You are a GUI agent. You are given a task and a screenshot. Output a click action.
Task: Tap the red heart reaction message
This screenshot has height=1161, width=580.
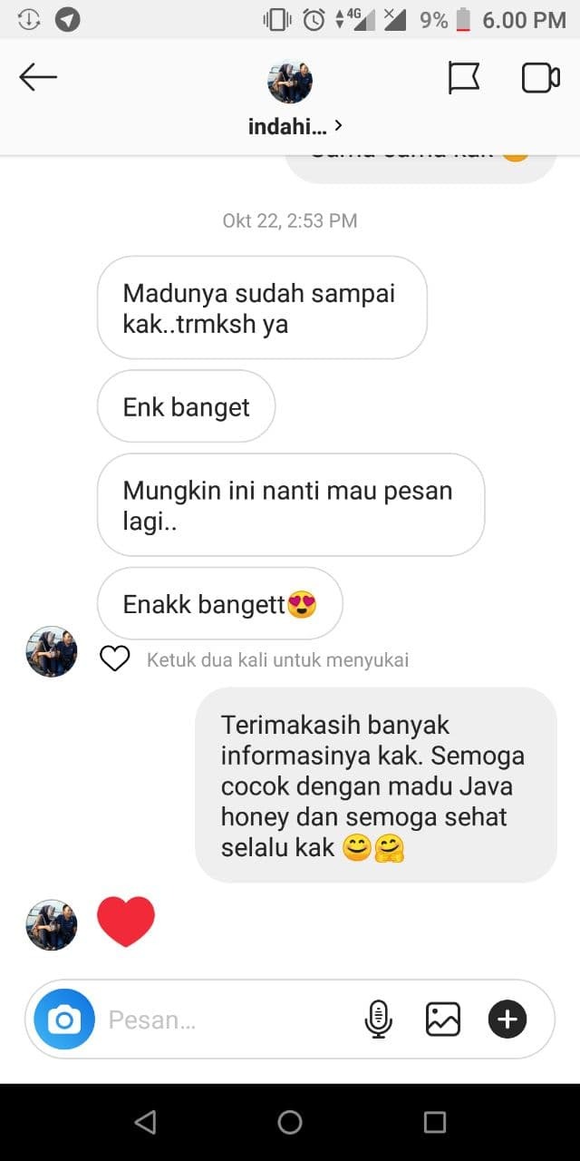pyautogui.click(x=126, y=922)
